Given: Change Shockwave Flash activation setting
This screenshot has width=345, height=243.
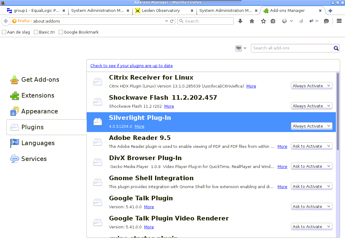Looking at the screenshot, I should click(x=311, y=106).
